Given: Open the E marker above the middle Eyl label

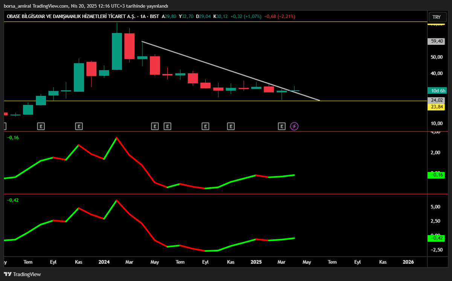Looking at the screenshot, I should click(x=206, y=126).
